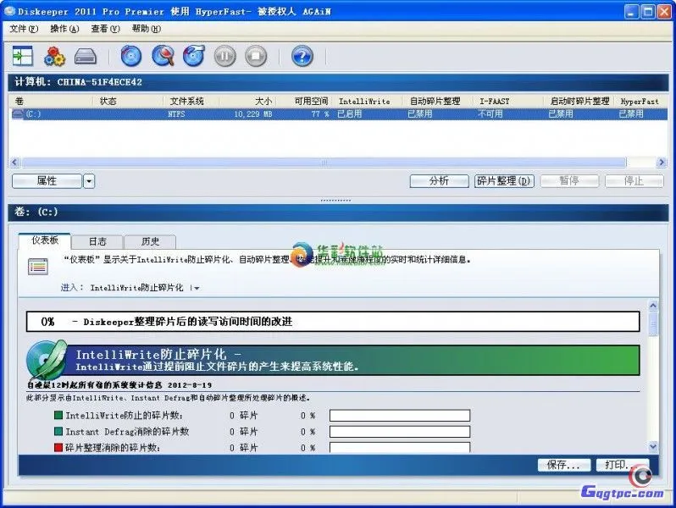Image resolution: width=676 pixels, height=508 pixels.
Task: Click left arrow of volume list scrollbar
Action: click(14, 163)
